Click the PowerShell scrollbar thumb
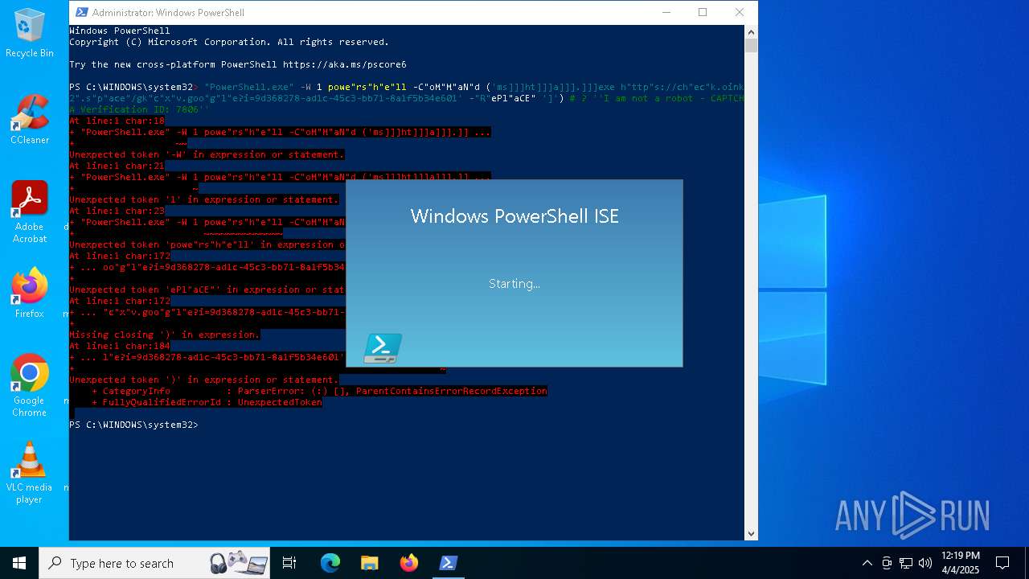Image resolution: width=1029 pixels, height=579 pixels. (751, 46)
